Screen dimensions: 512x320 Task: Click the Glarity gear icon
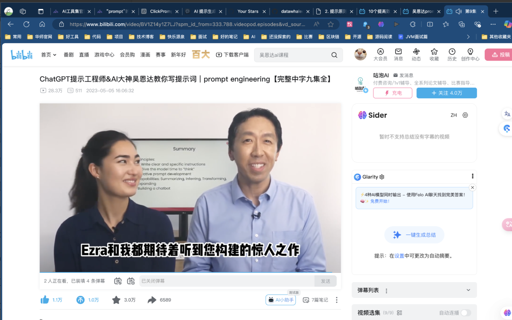(x=382, y=177)
